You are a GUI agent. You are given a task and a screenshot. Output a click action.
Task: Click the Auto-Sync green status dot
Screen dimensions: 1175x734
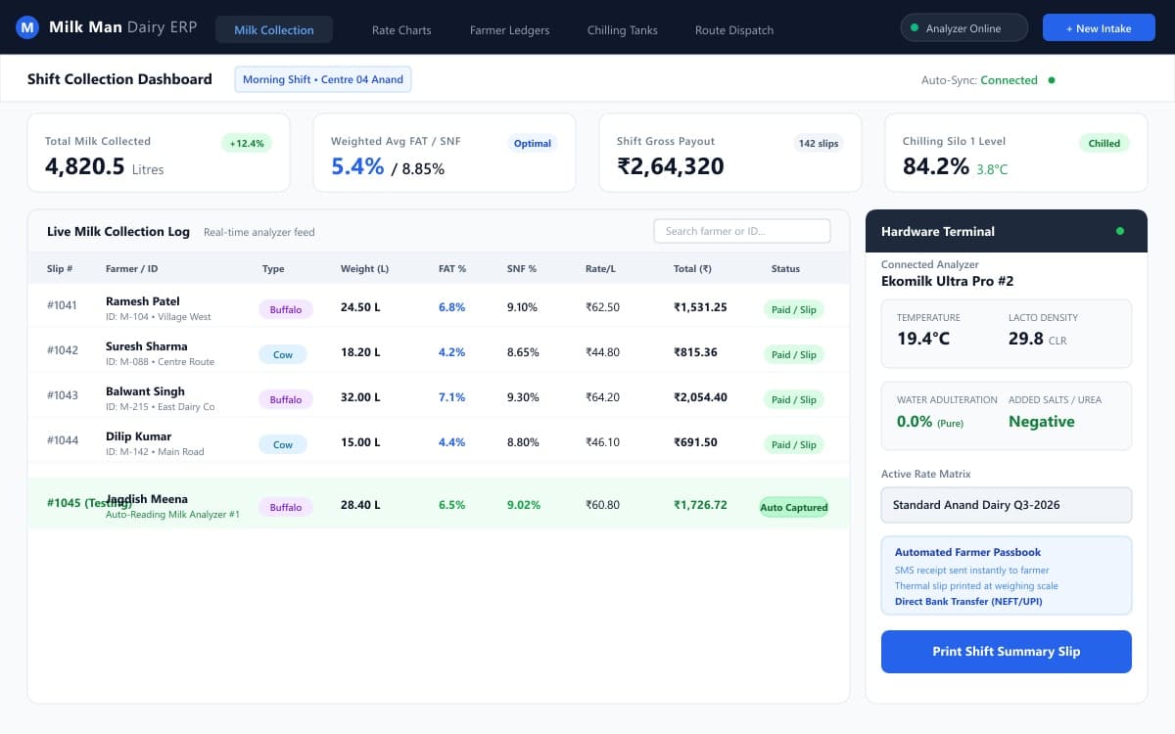click(x=1052, y=80)
